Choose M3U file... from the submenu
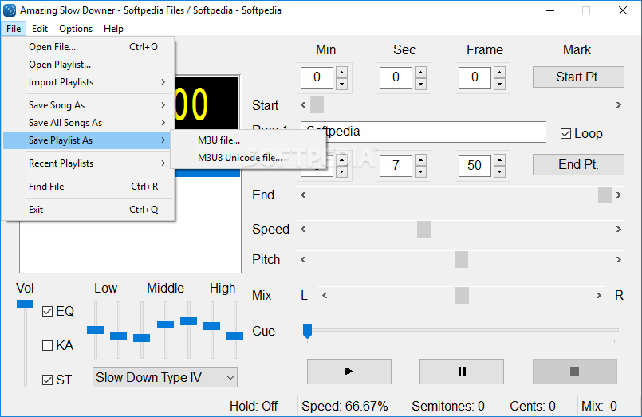Image resolution: width=642 pixels, height=417 pixels. tap(248, 140)
